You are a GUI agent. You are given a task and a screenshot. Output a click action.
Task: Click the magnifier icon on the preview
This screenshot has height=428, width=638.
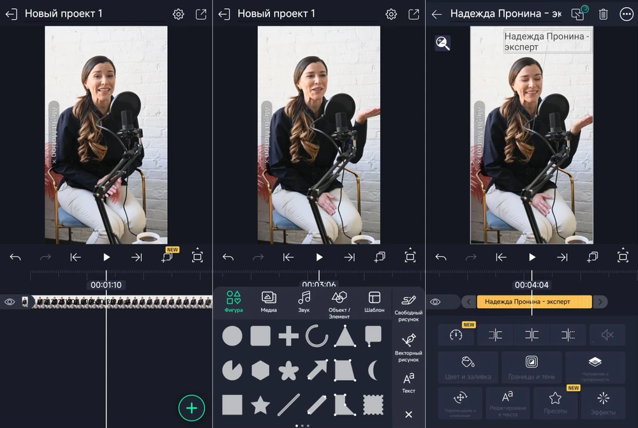click(x=442, y=43)
